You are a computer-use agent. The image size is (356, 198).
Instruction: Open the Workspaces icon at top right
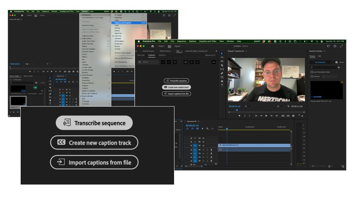pyautogui.click(x=328, y=46)
